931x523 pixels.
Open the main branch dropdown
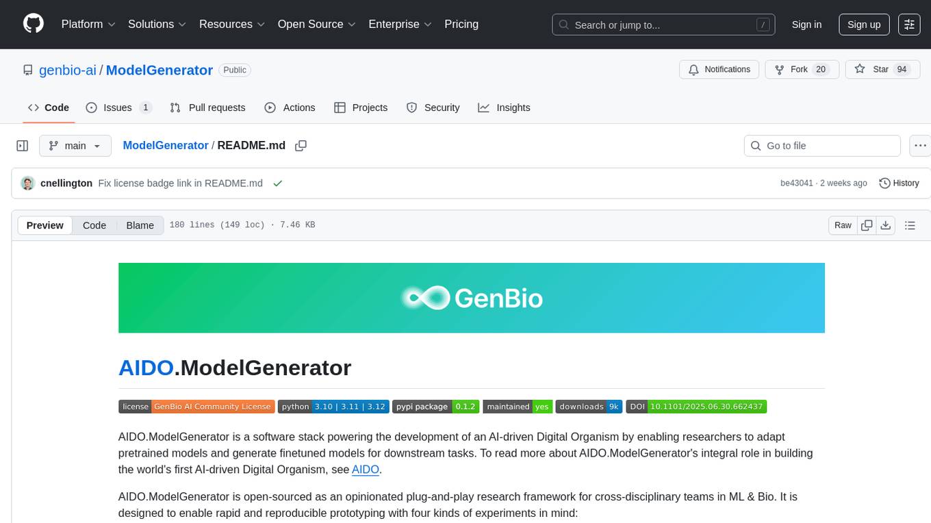coord(75,146)
